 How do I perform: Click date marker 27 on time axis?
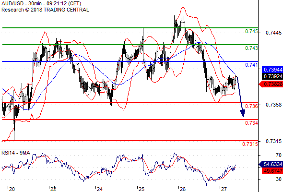[x=224, y=189]
